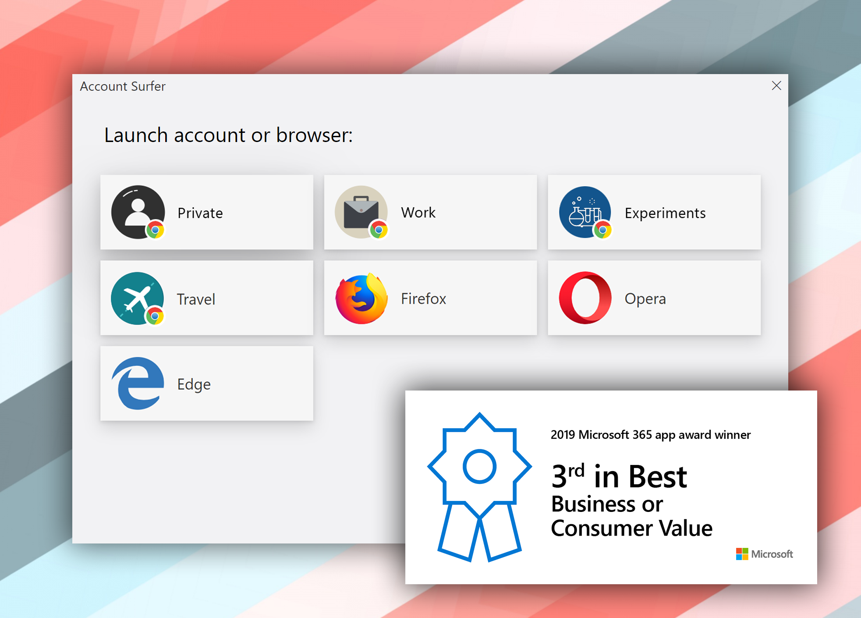Launch Travel by its label
This screenshot has height=618, width=861.
coord(196,299)
